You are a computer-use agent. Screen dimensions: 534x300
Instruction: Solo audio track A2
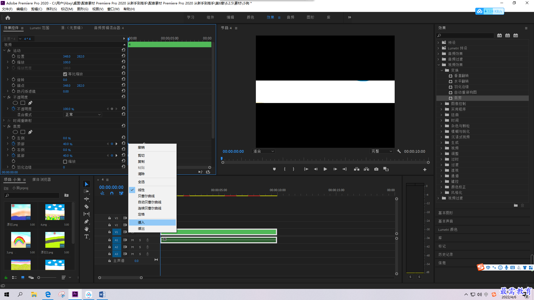point(140,247)
